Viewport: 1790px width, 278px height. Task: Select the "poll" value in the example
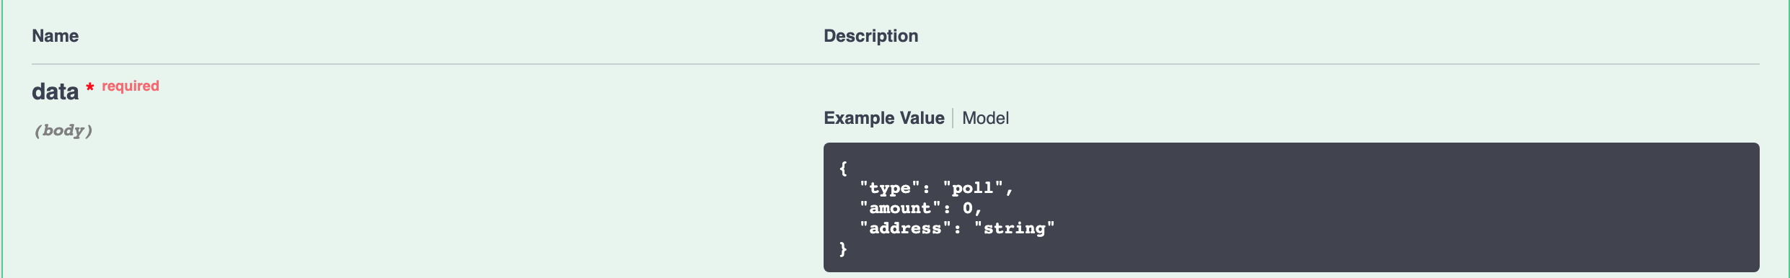click(973, 188)
